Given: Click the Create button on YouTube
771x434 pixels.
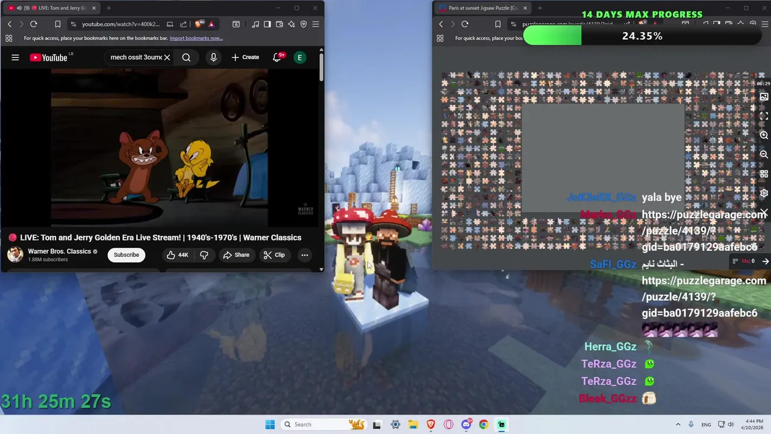Looking at the screenshot, I should click(x=245, y=57).
